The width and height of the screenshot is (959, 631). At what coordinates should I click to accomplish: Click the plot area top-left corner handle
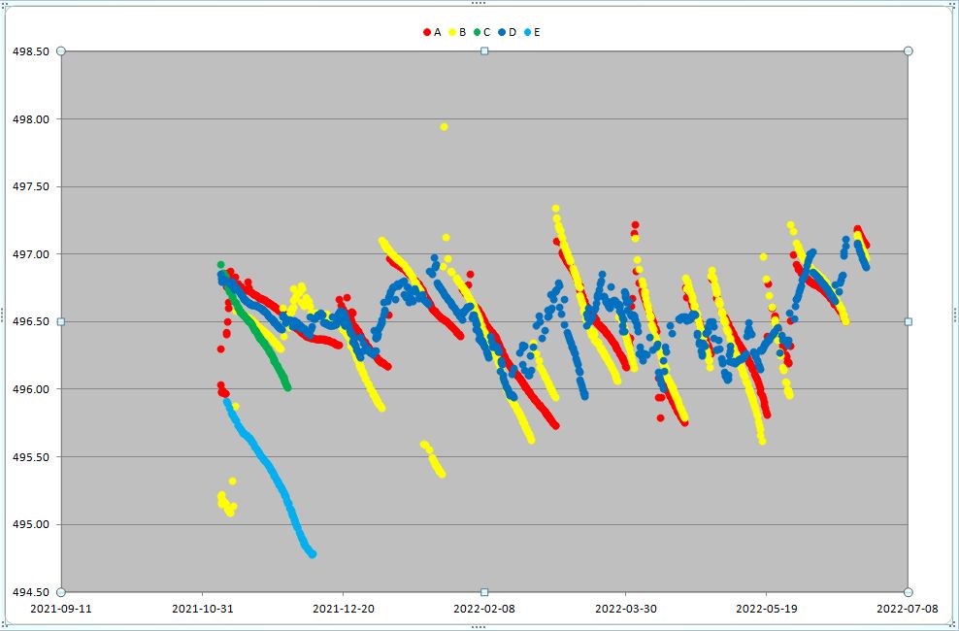point(61,50)
